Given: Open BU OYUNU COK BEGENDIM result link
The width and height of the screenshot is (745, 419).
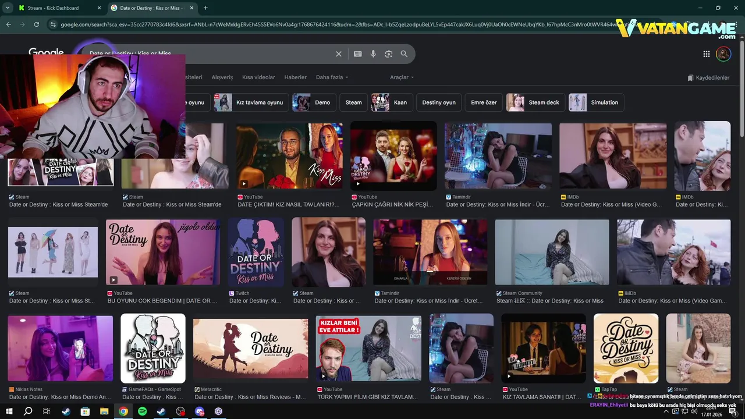Looking at the screenshot, I should [162, 301].
